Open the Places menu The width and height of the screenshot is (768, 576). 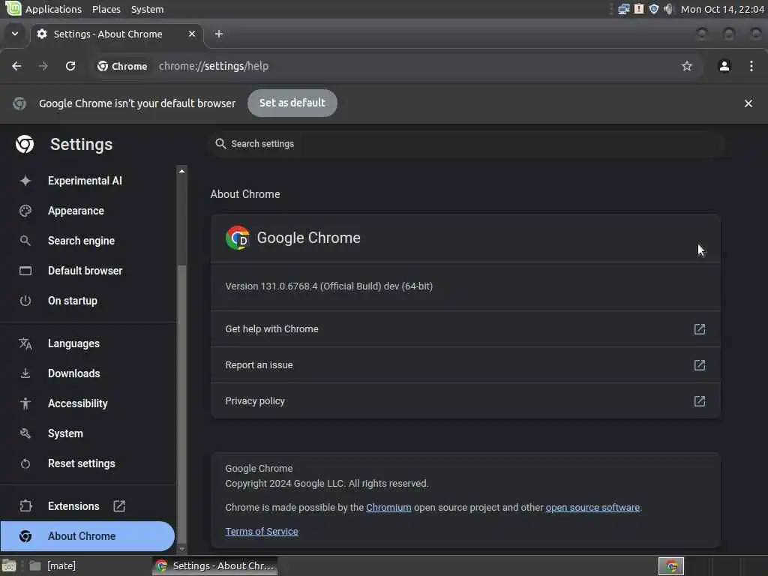(x=106, y=9)
